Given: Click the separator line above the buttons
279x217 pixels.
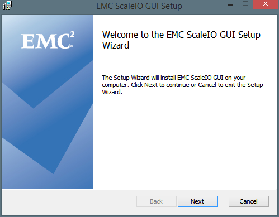Looking at the screenshot, I should [139, 189].
